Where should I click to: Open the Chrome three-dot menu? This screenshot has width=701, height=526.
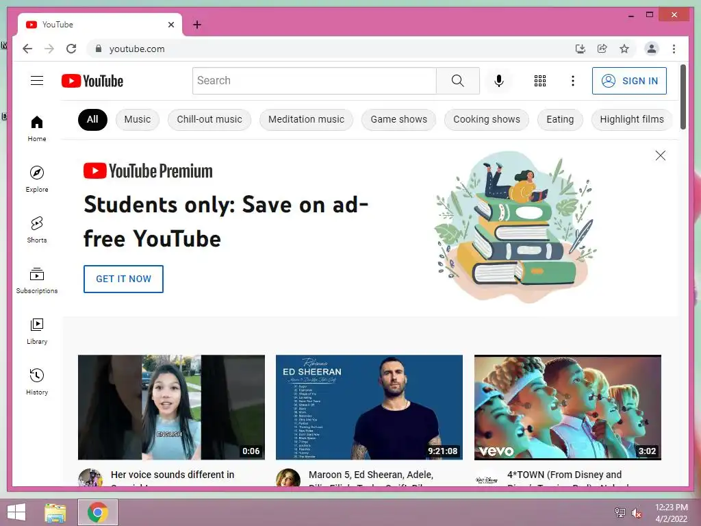674,49
